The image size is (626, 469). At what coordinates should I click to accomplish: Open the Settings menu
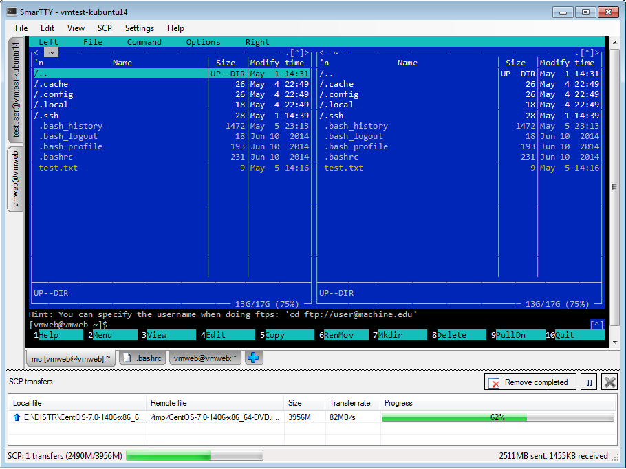pyautogui.click(x=140, y=28)
